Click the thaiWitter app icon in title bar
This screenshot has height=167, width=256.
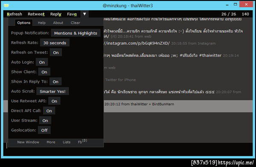point(6,6)
